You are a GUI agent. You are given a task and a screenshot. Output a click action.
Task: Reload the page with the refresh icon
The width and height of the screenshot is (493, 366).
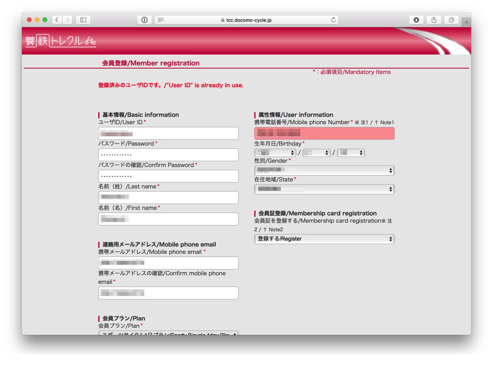point(333,20)
